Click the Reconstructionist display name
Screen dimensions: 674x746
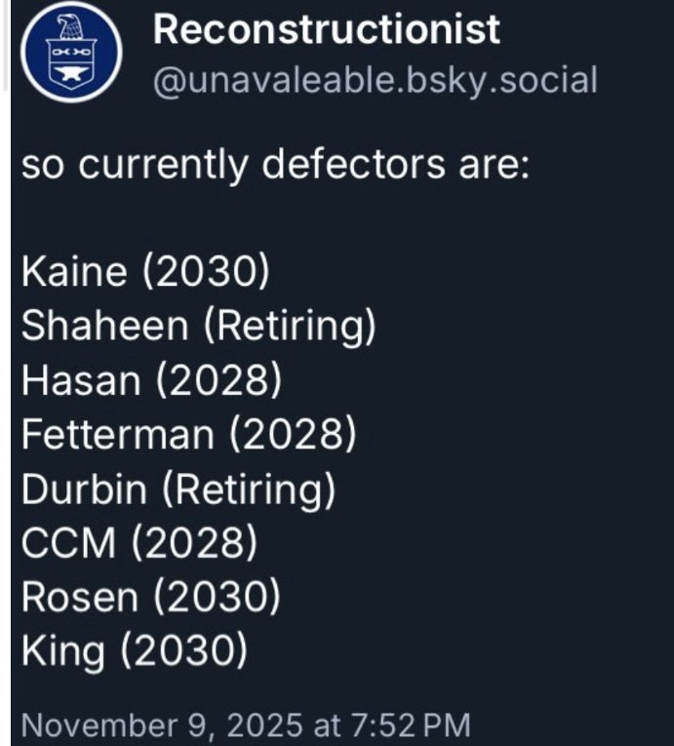coord(327,29)
